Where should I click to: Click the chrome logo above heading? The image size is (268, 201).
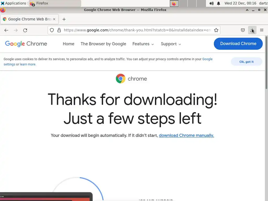[131, 79]
